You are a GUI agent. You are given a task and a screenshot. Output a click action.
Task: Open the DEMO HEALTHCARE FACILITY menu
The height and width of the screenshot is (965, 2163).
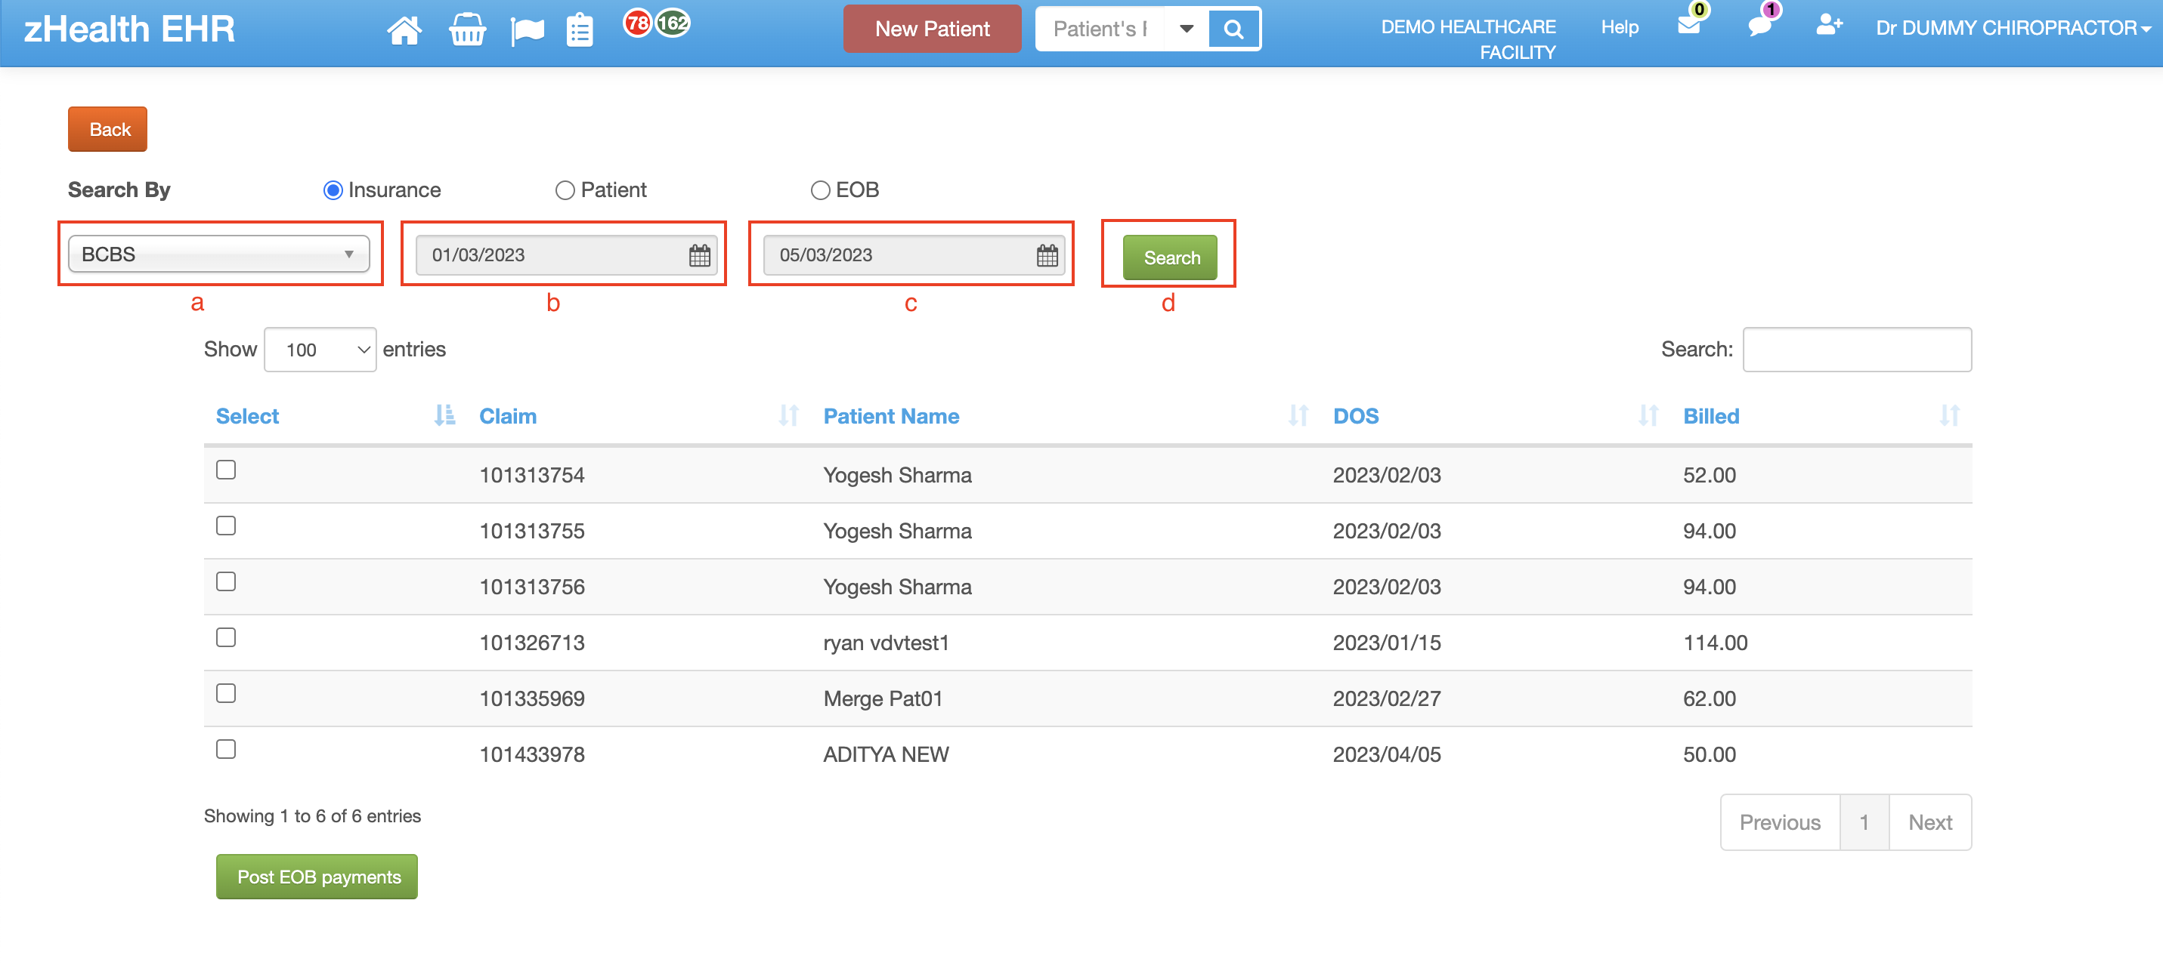(x=1468, y=39)
